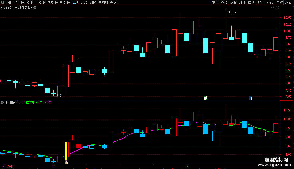Open 画线 drawing tools
This screenshot has width=294, height=169.
coord(251,2)
